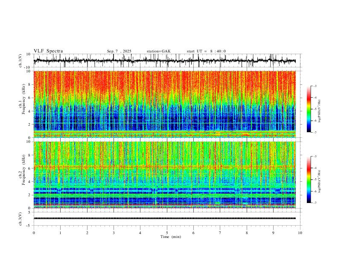Click time axis tick label "4"

click(140, 233)
